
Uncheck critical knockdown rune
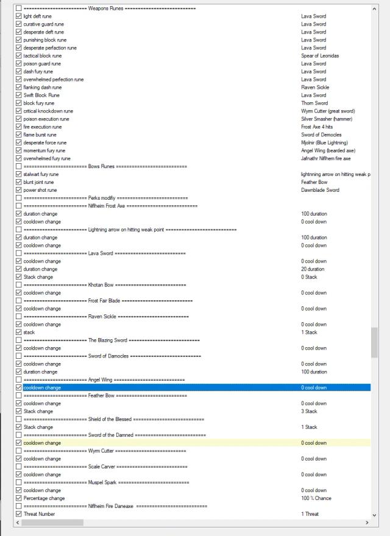(x=19, y=111)
